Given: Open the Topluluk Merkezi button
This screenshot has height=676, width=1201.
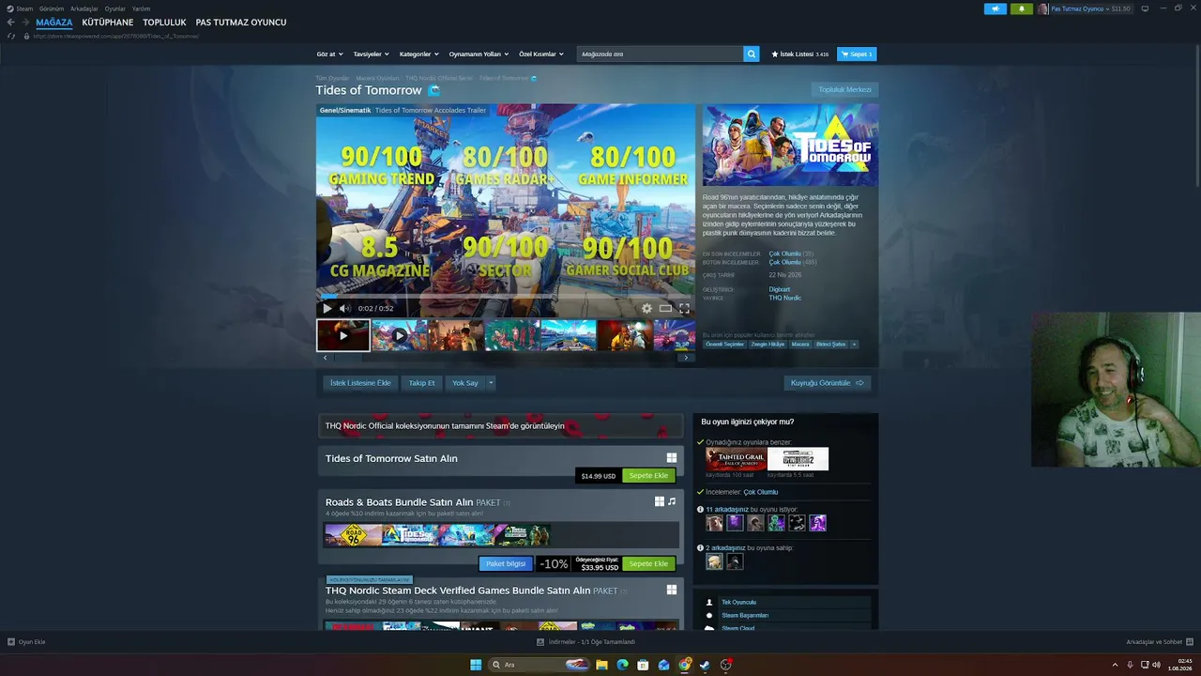Looking at the screenshot, I should pos(845,90).
